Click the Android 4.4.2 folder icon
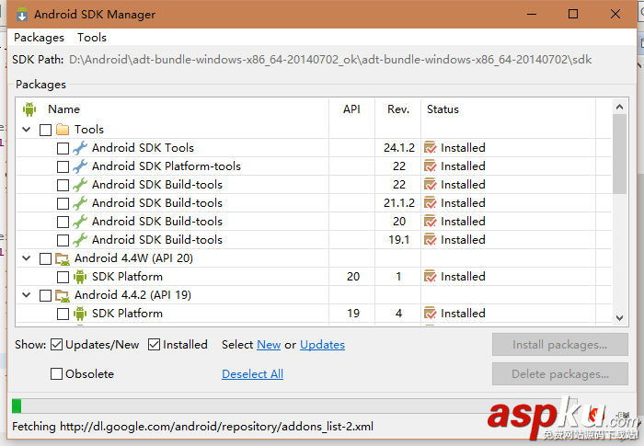Screen dimensions: 644x446 (63, 295)
